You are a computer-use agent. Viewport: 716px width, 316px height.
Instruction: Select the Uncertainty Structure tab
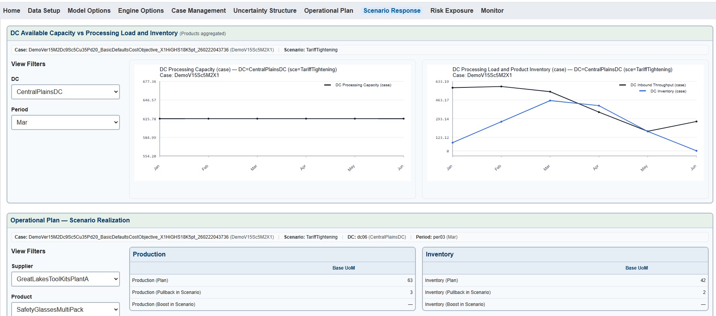point(265,10)
